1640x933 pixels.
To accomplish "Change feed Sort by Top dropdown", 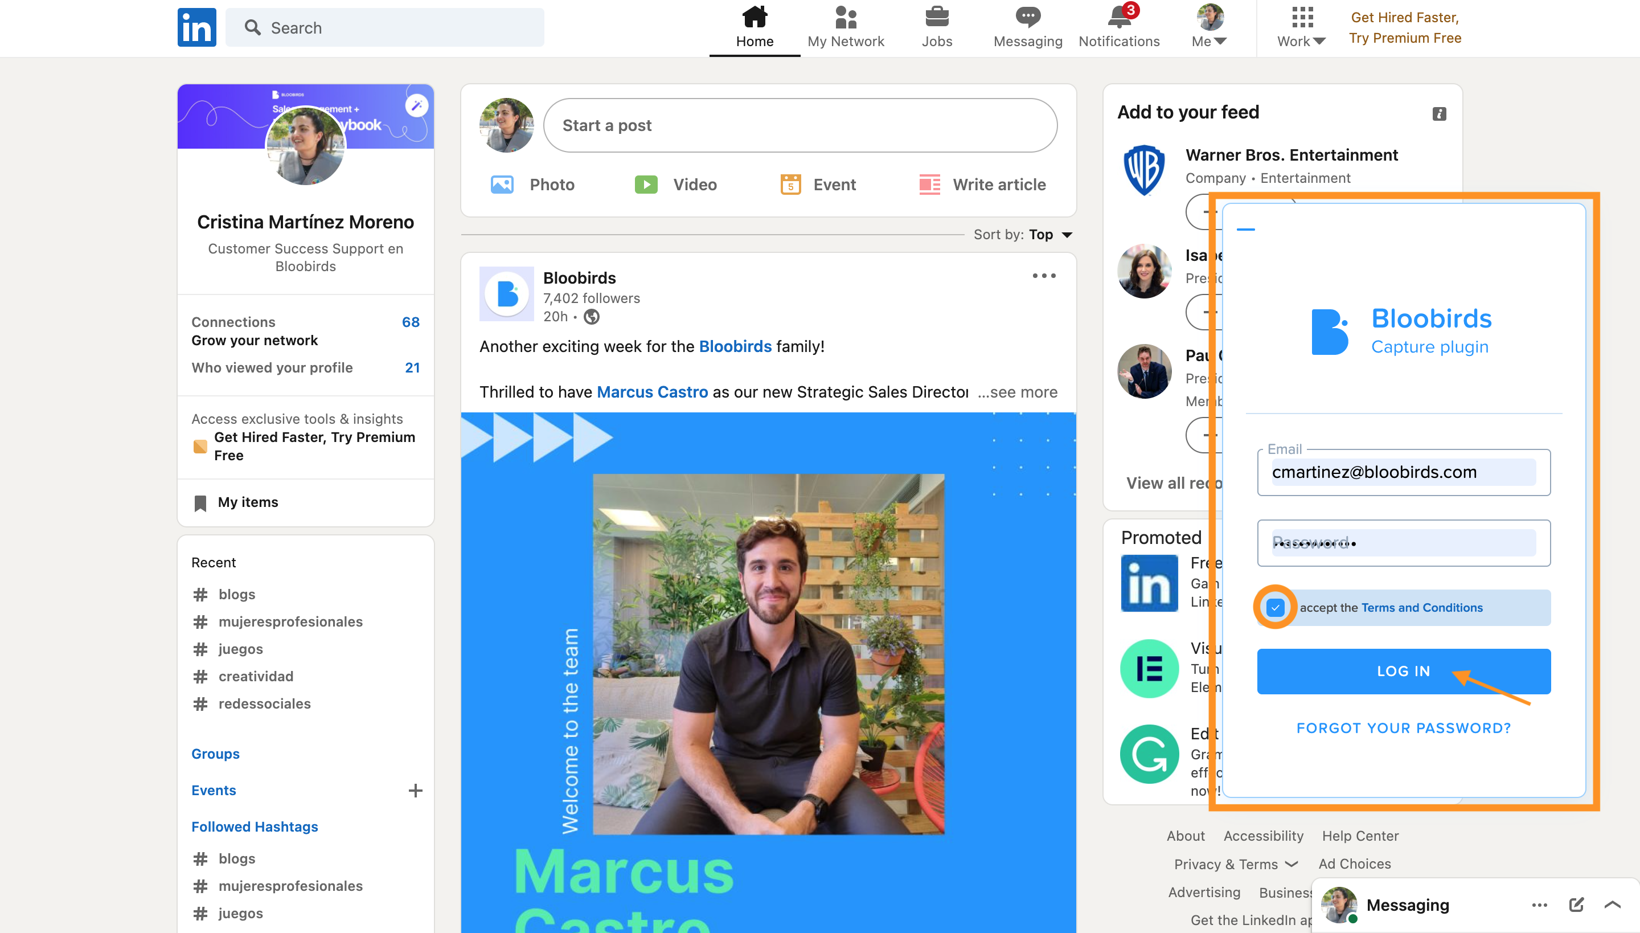I will [x=1023, y=235].
